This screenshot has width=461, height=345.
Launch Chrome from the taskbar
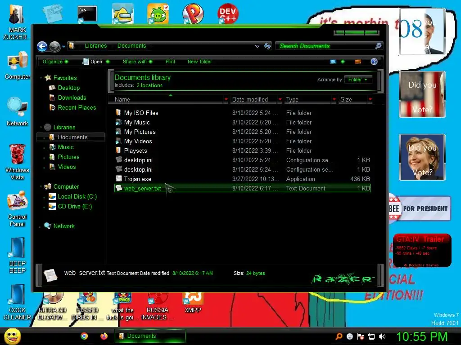tap(84, 336)
